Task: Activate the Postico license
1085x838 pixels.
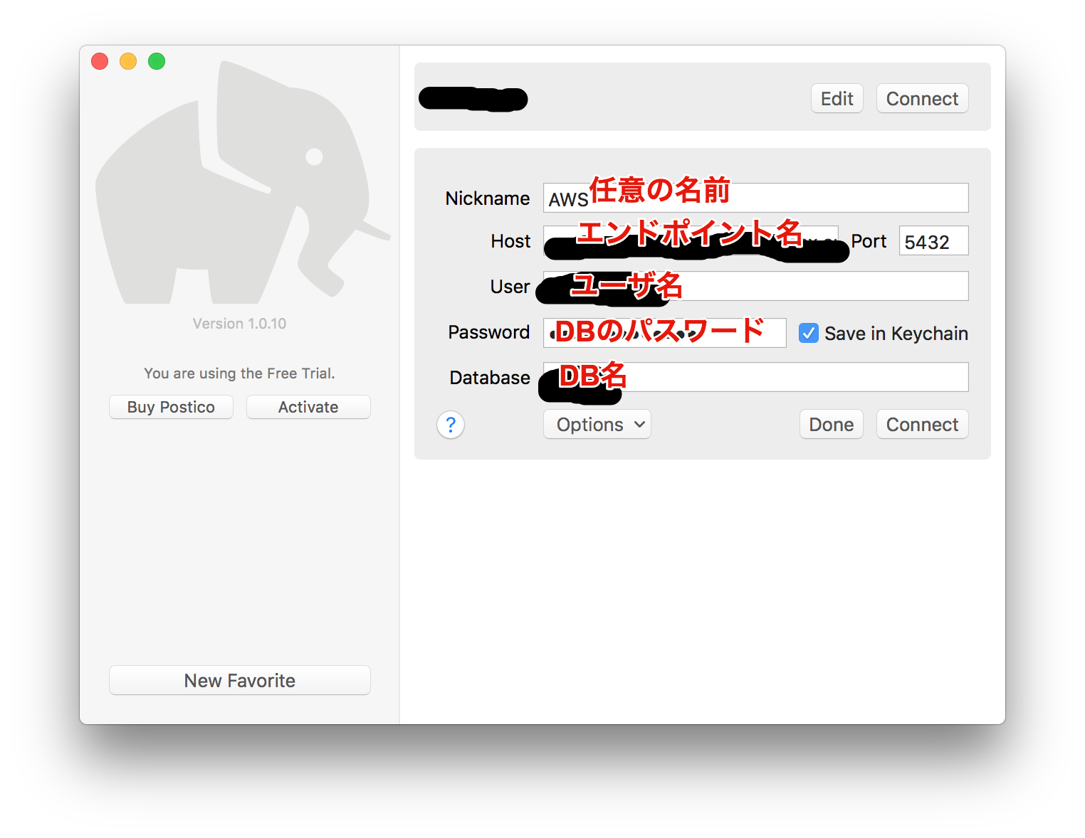Action: 308,407
